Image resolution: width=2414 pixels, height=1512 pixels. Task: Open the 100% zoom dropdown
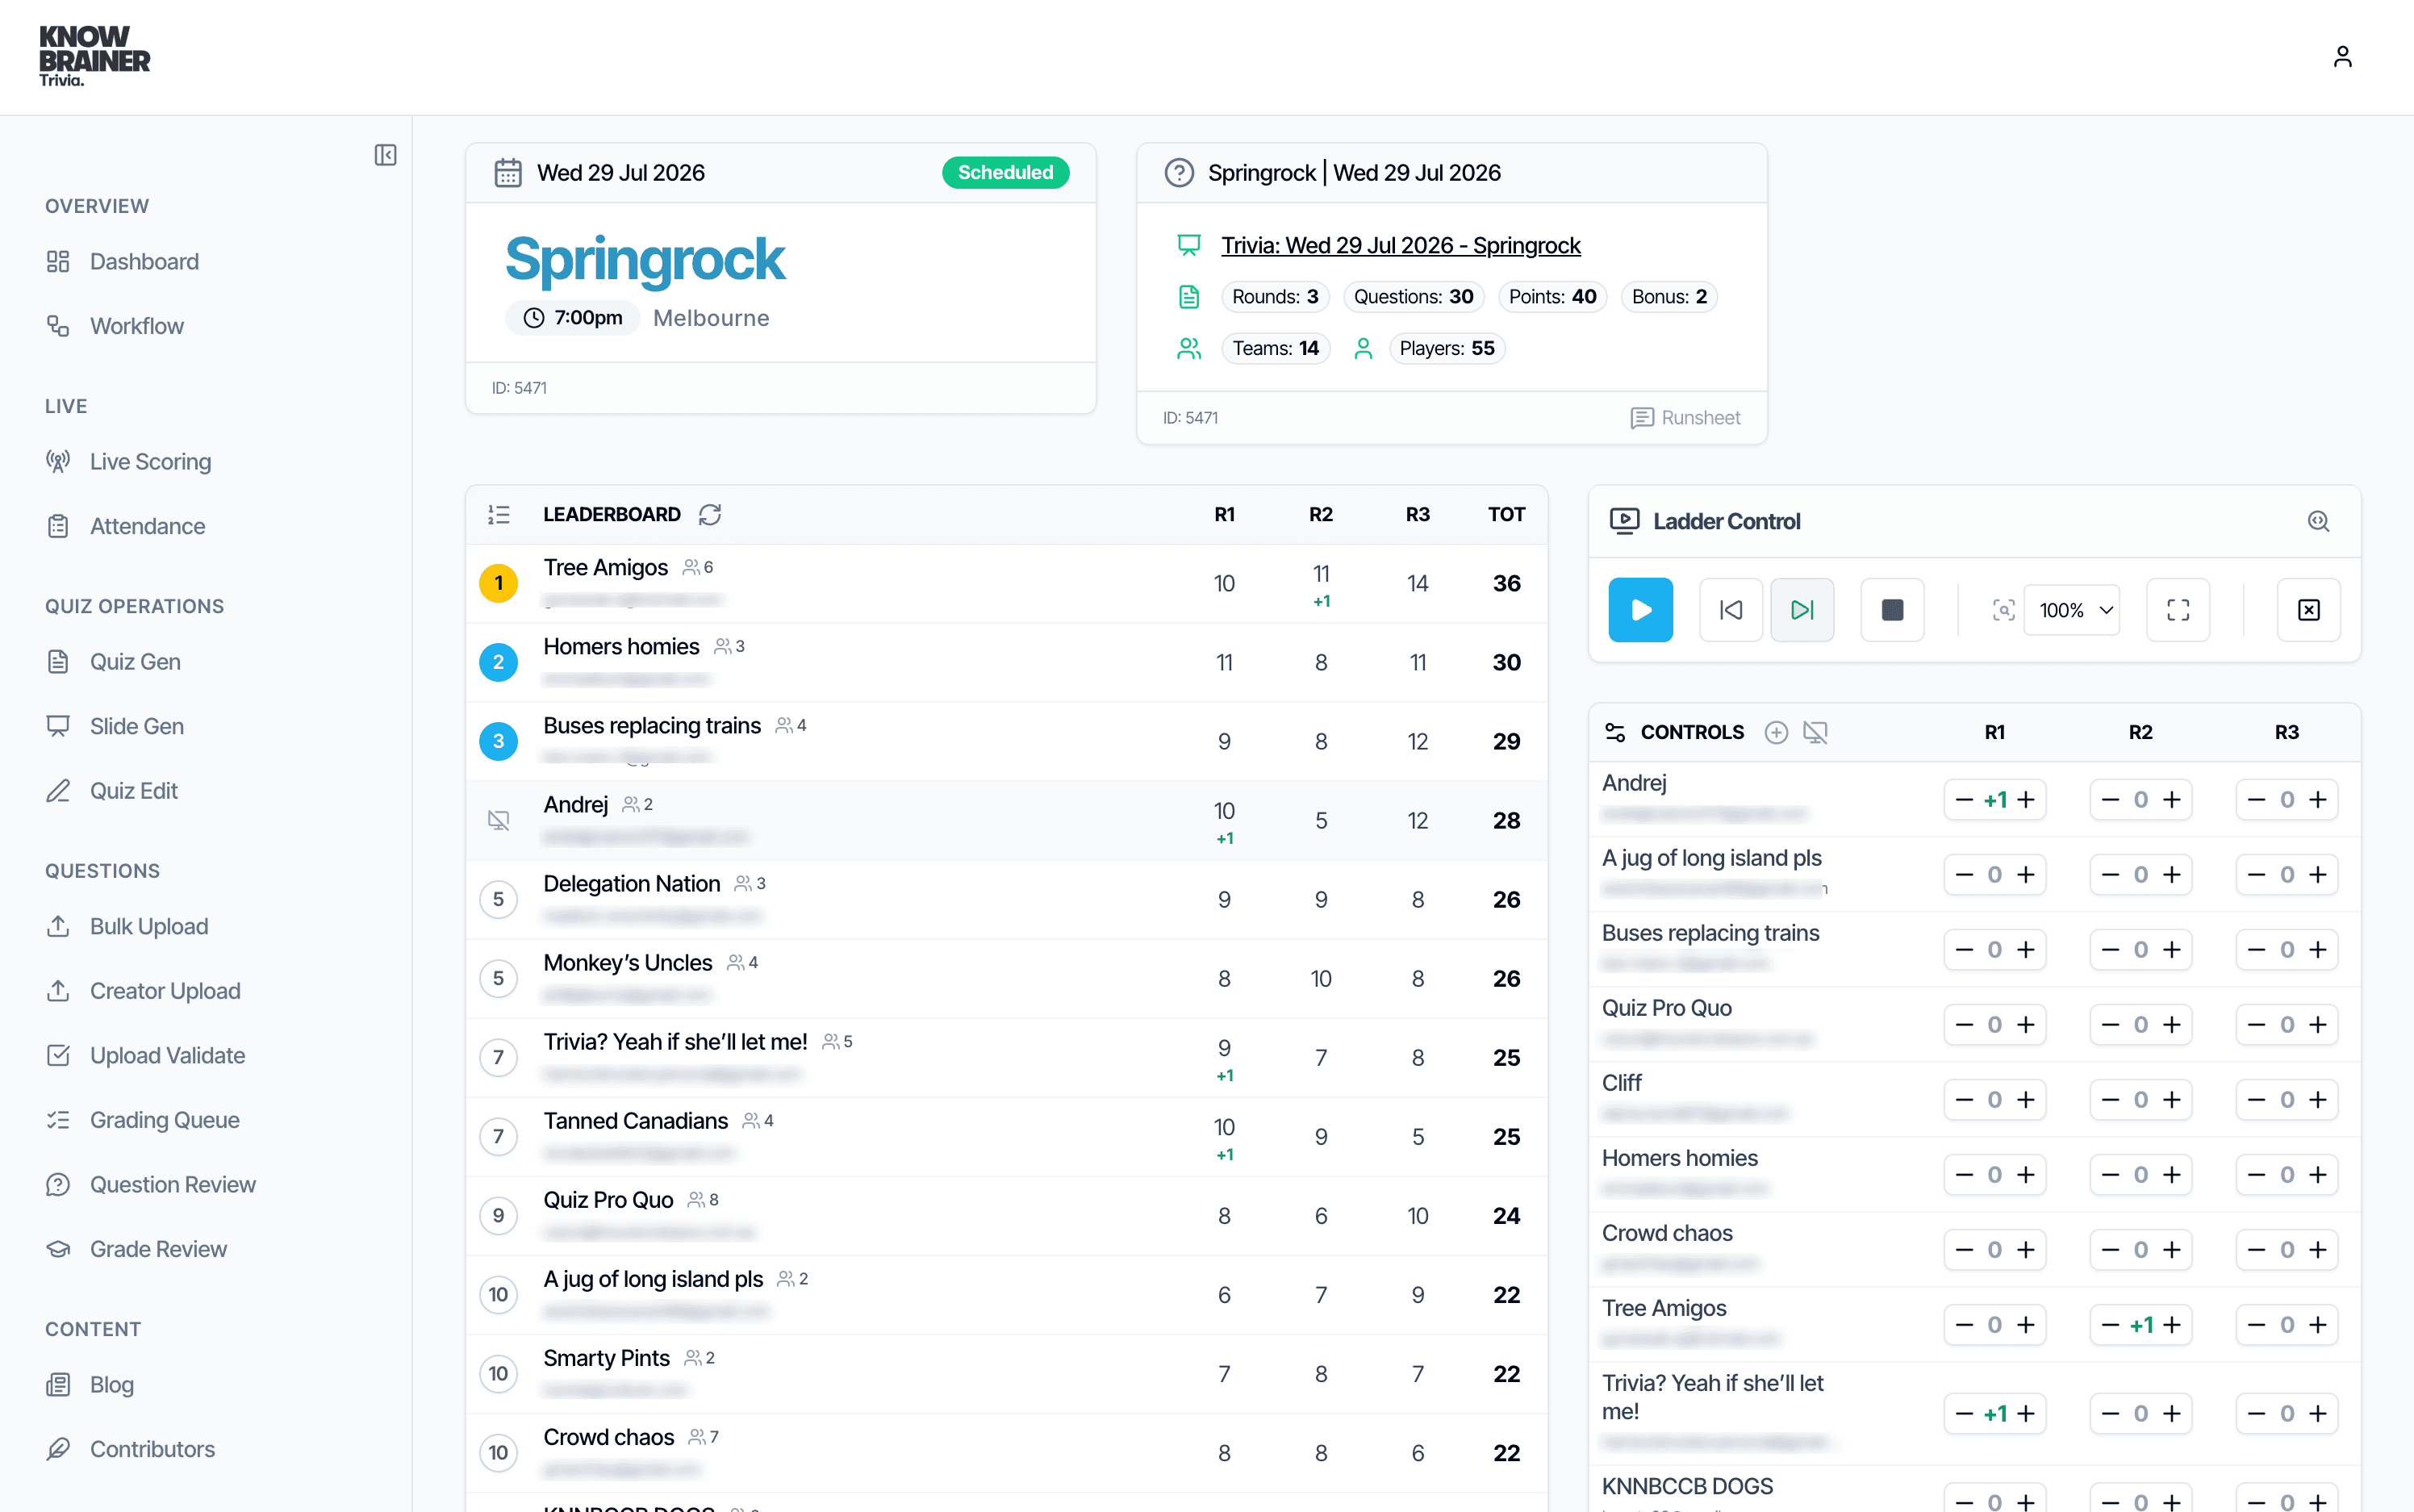[x=2073, y=610]
